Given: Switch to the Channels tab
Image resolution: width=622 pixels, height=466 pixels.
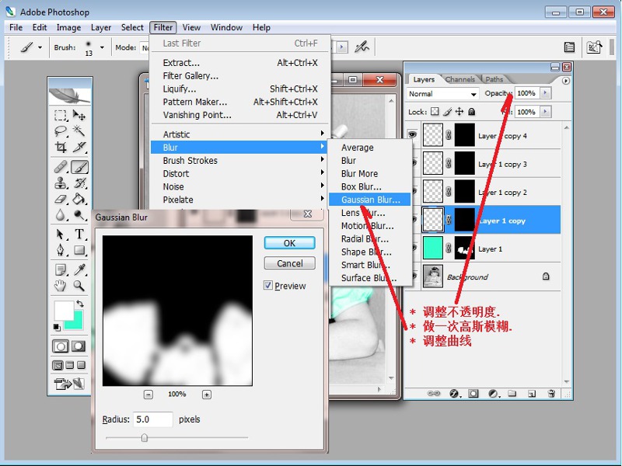Looking at the screenshot, I should (x=460, y=79).
